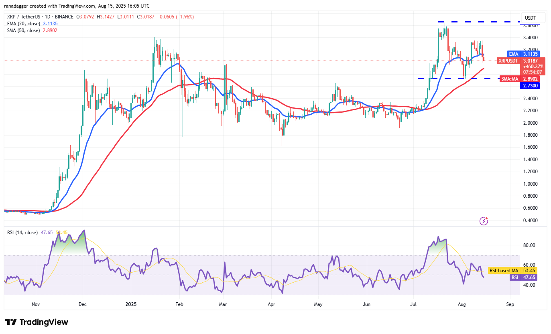Click the XRP / TetherUS symbol title
This screenshot has width=551, height=334.
(25, 17)
